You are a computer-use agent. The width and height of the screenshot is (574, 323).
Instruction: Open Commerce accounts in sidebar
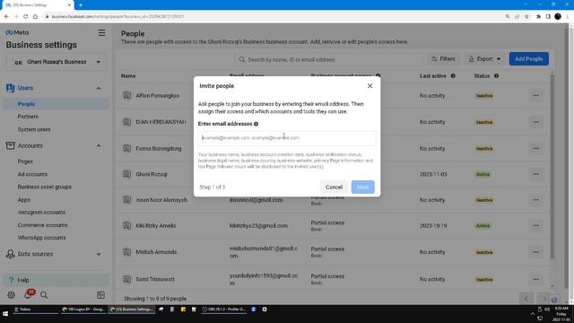point(42,225)
